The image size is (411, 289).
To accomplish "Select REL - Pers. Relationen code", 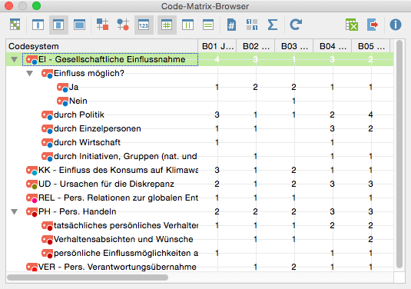I will 118,198.
